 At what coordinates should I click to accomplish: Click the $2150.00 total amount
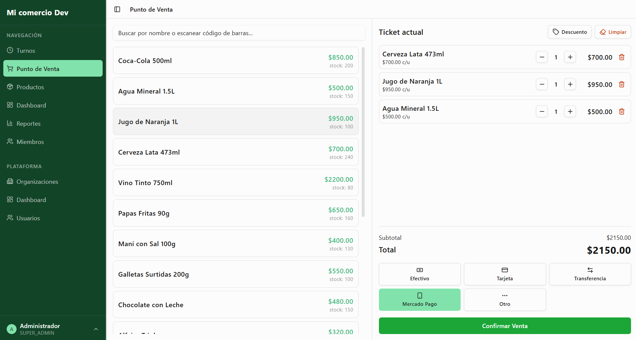(x=609, y=250)
